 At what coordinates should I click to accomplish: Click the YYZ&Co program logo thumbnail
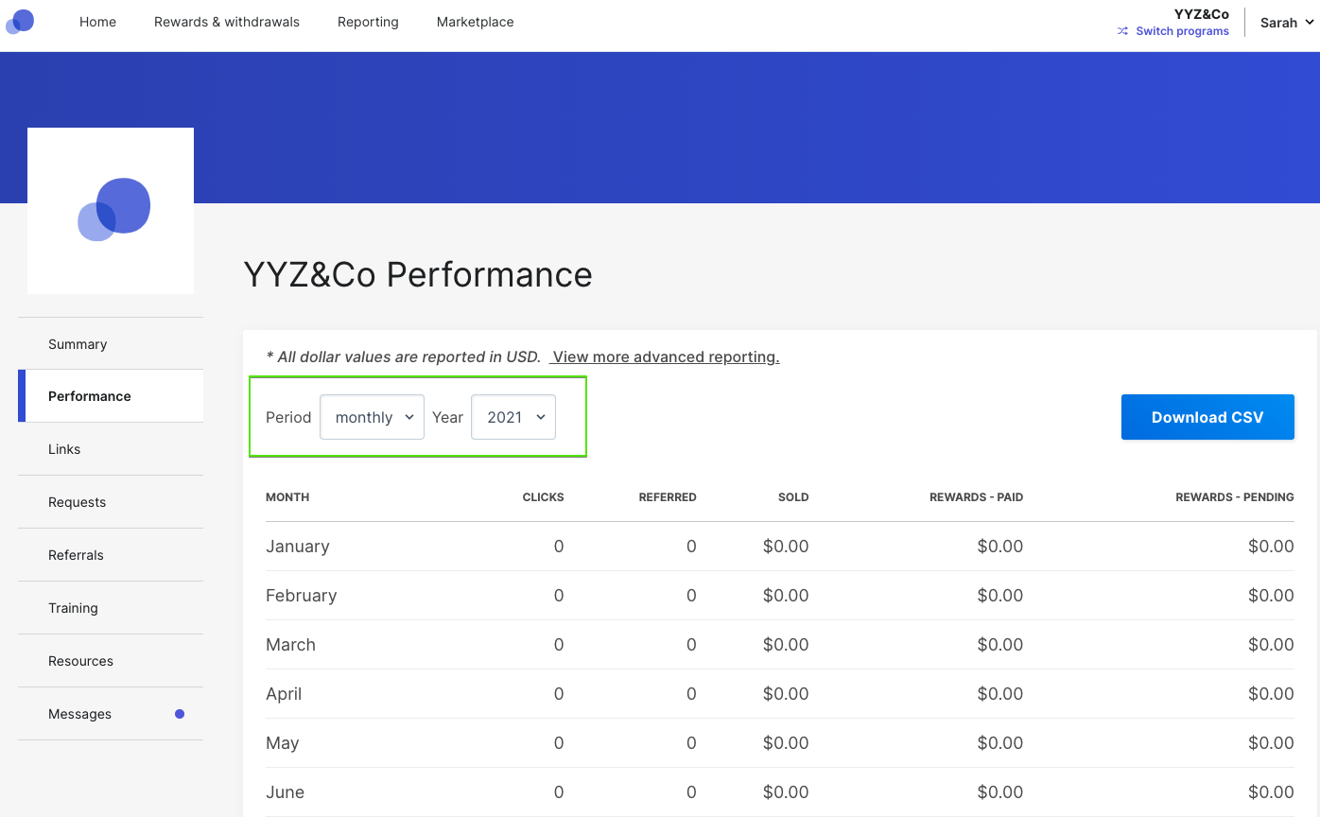(x=110, y=210)
